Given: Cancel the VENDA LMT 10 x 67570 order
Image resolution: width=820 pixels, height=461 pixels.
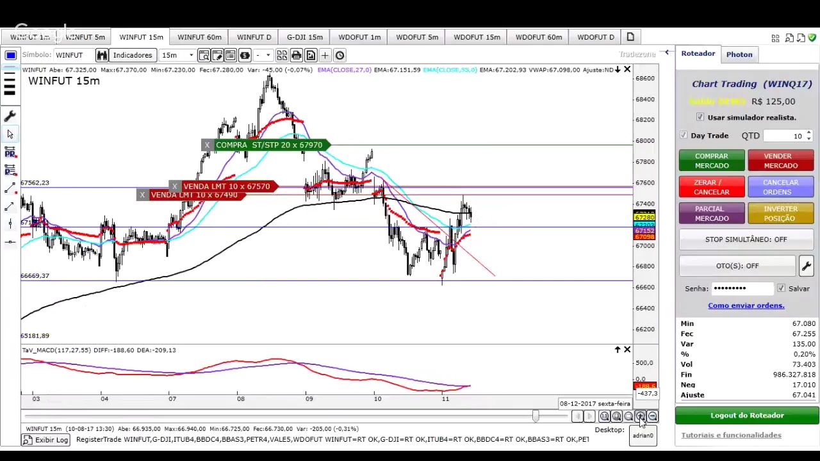Looking at the screenshot, I should pos(174,186).
